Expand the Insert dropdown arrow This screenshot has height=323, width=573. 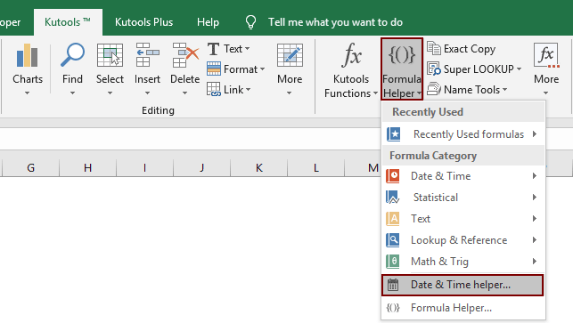[x=147, y=93]
